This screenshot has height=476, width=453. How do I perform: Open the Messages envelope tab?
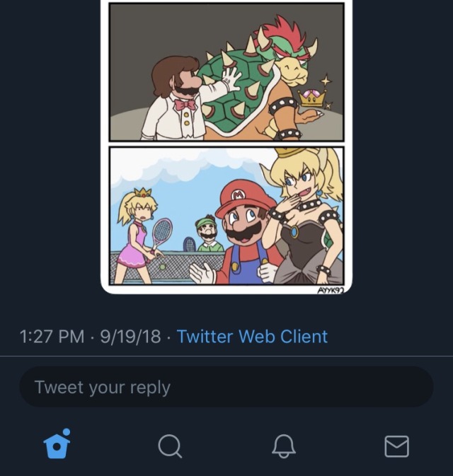tap(396, 446)
